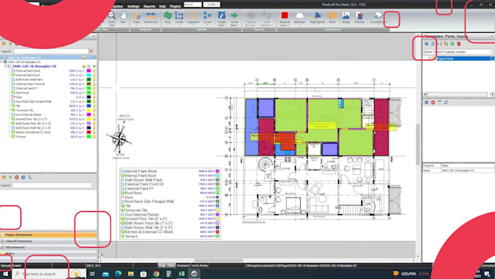495x279 pixels.
Task: Select the Highlighter tool
Action: point(317,17)
